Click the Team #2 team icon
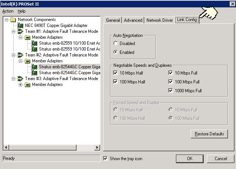Image resolution: width=236 pixels, height=169 pixels. [20, 55]
